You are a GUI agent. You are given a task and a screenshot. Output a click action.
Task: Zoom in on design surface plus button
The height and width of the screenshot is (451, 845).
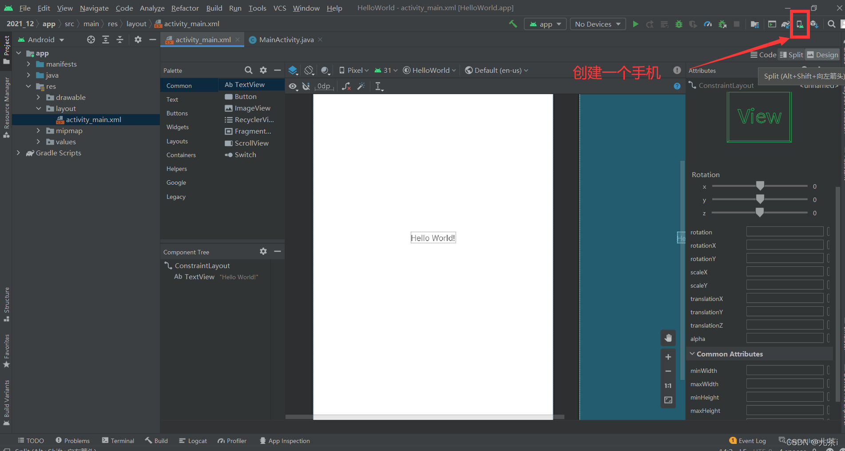668,357
